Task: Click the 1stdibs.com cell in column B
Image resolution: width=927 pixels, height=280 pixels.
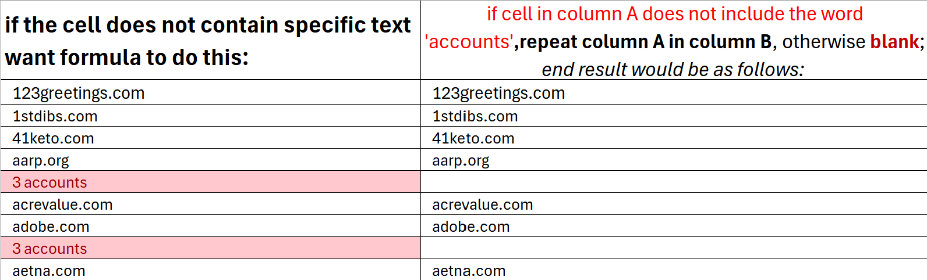Action: point(674,116)
